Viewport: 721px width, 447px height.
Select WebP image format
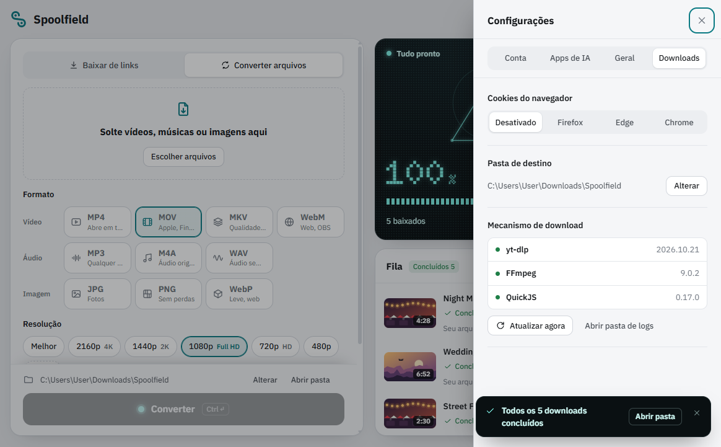click(239, 294)
